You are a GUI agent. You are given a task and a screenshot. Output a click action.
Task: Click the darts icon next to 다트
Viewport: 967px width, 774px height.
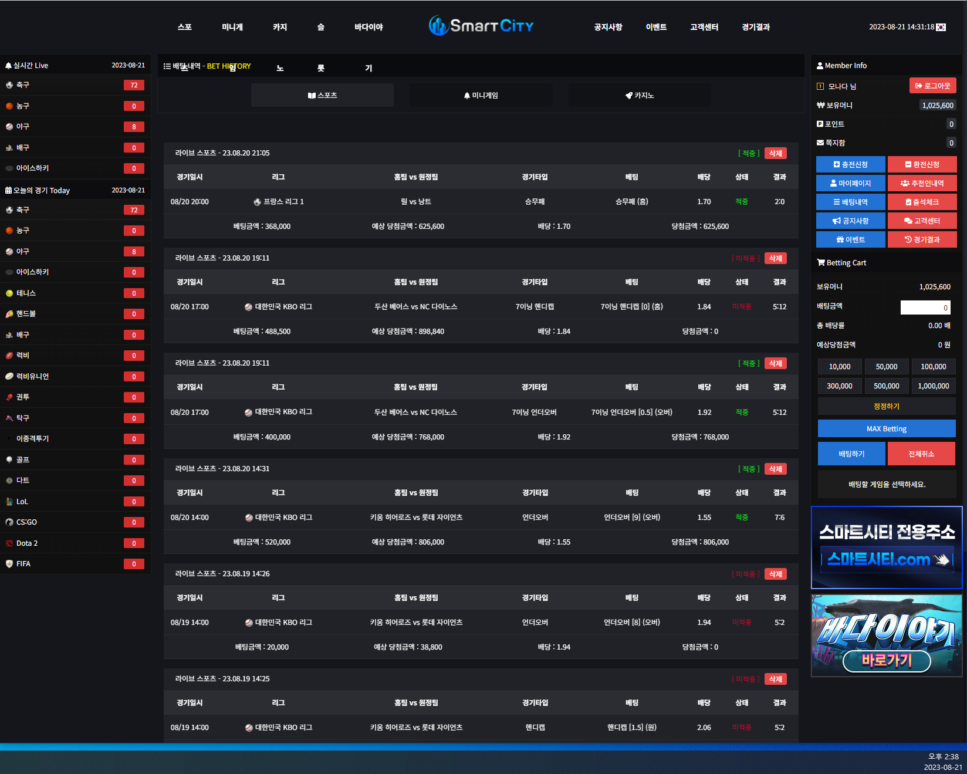pyautogui.click(x=9, y=481)
